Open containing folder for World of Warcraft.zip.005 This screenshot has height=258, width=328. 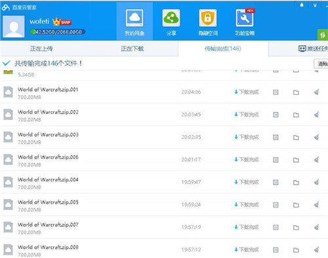(x=296, y=205)
